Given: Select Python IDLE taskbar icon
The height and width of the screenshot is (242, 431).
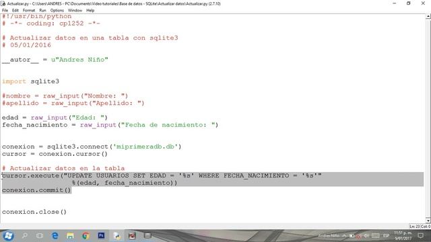Looking at the screenshot, I should click(117, 235).
